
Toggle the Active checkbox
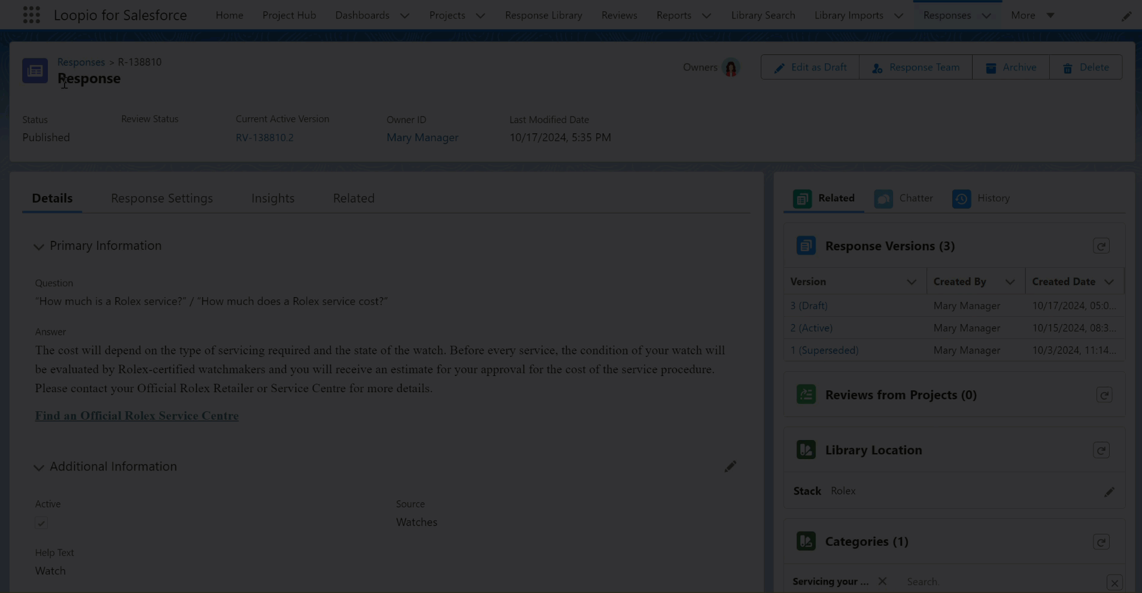(41, 523)
